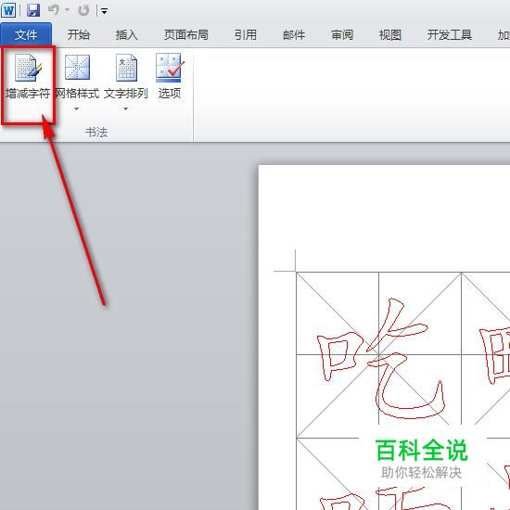Click the Word application icon
Screen dimensions: 510x510
pos(8,10)
